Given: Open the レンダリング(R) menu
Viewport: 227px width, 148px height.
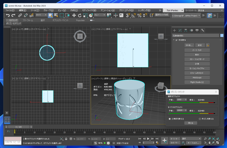Looking at the screenshot, I should coord(144,10).
